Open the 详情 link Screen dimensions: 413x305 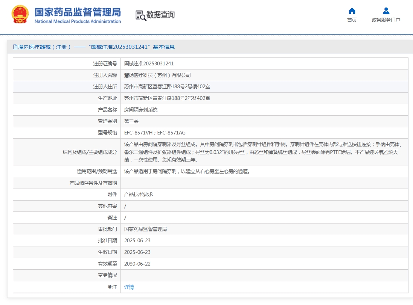[x=129, y=287]
